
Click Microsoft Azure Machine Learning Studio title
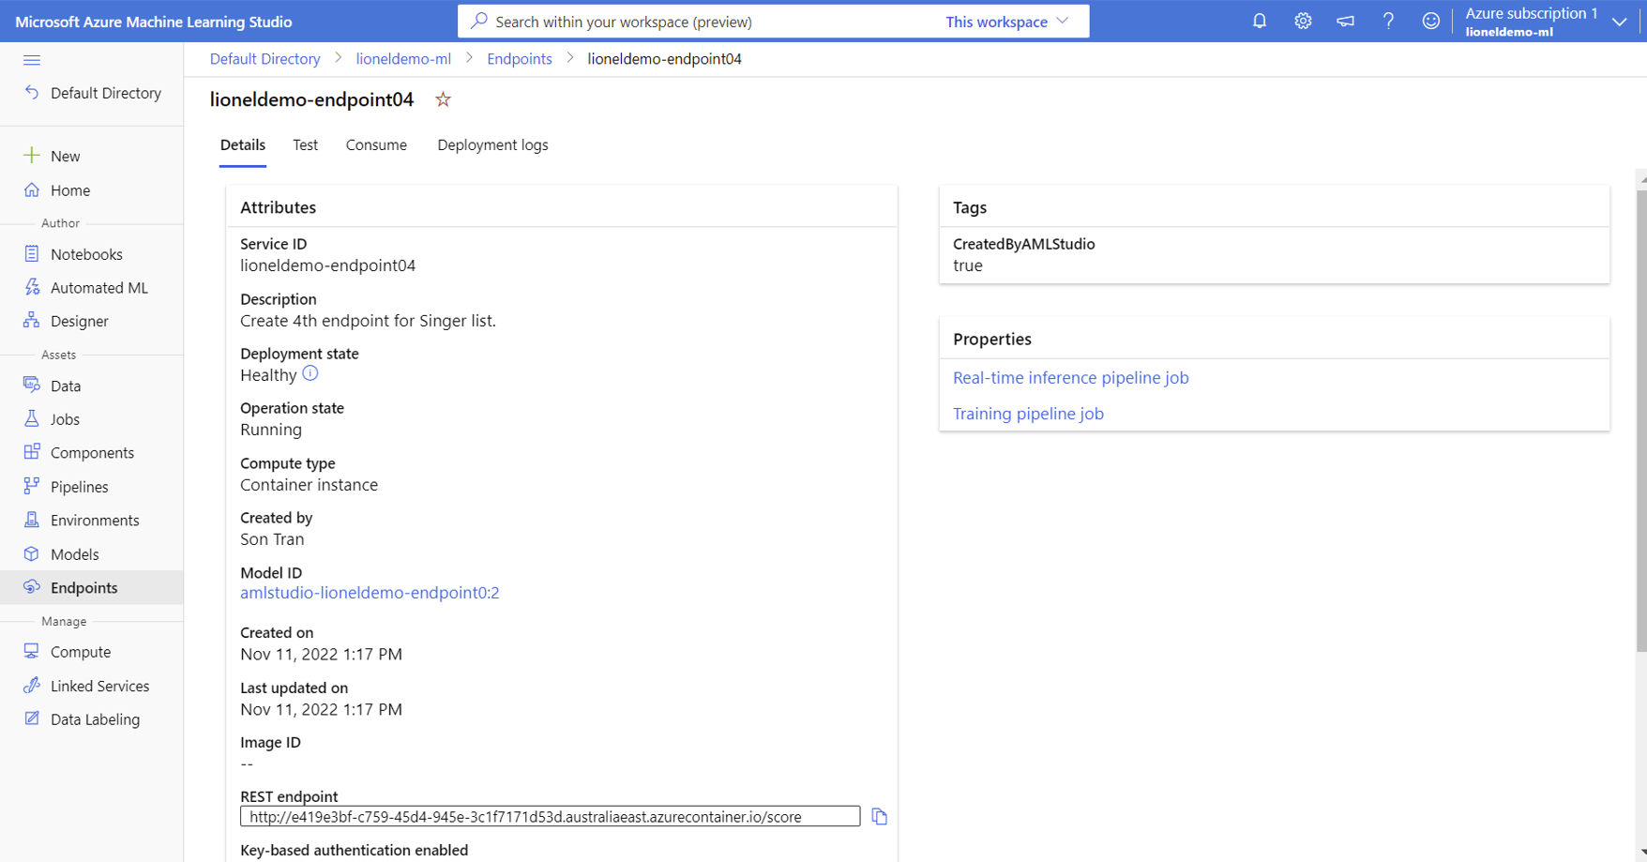click(154, 22)
